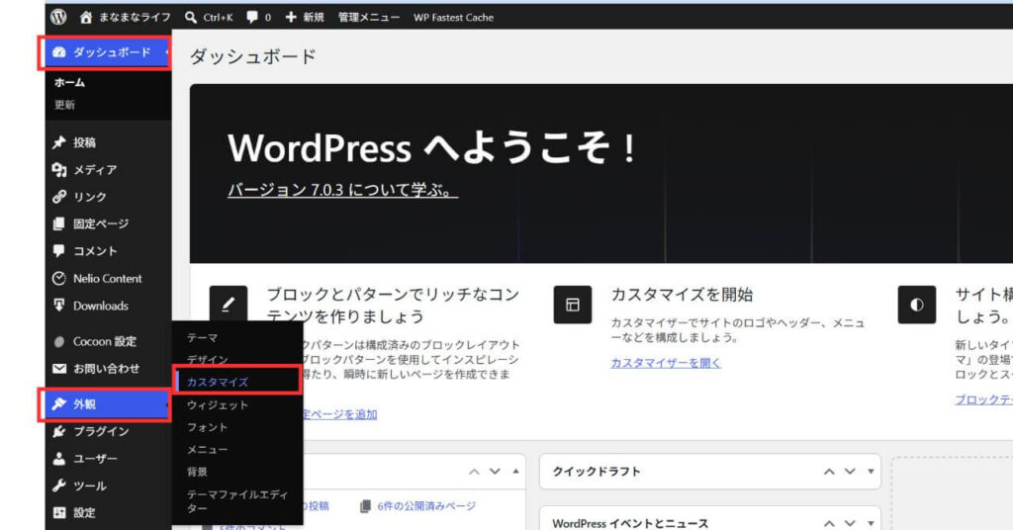Click the ダッシュボード page heading
This screenshot has height=530, width=1013.
point(252,56)
